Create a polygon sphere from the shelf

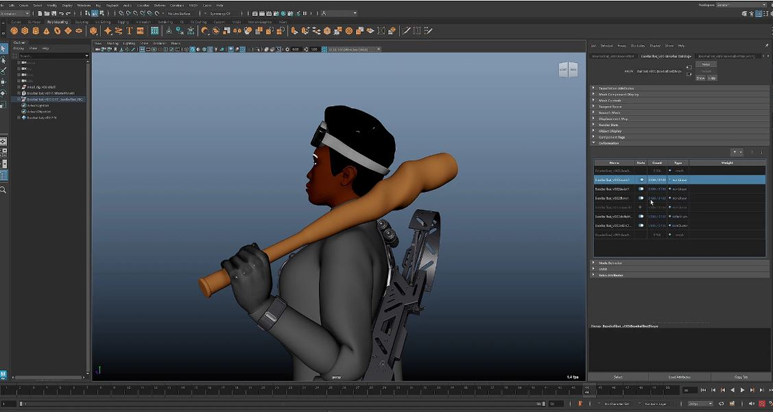[x=14, y=31]
